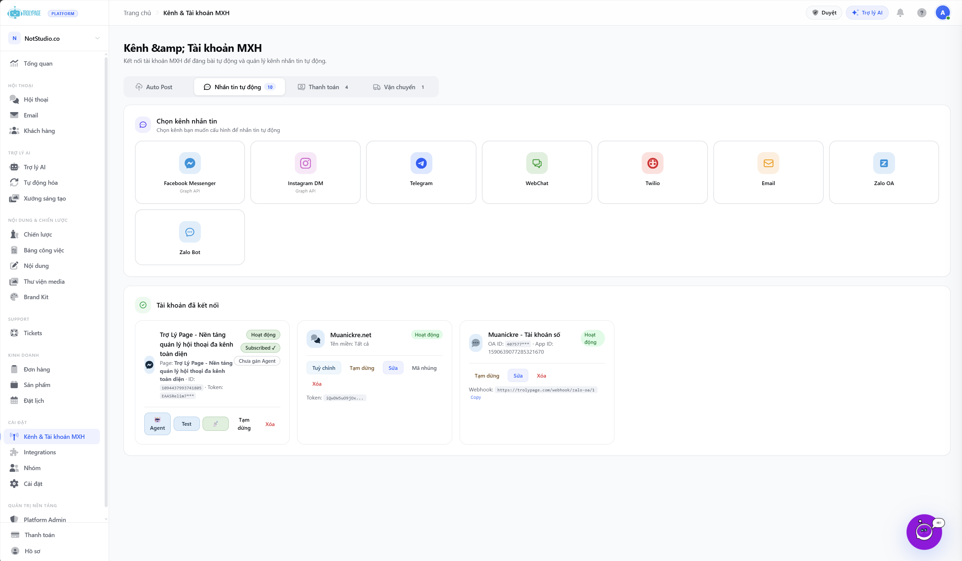Go to Xưởng sáng tạo

point(52,198)
